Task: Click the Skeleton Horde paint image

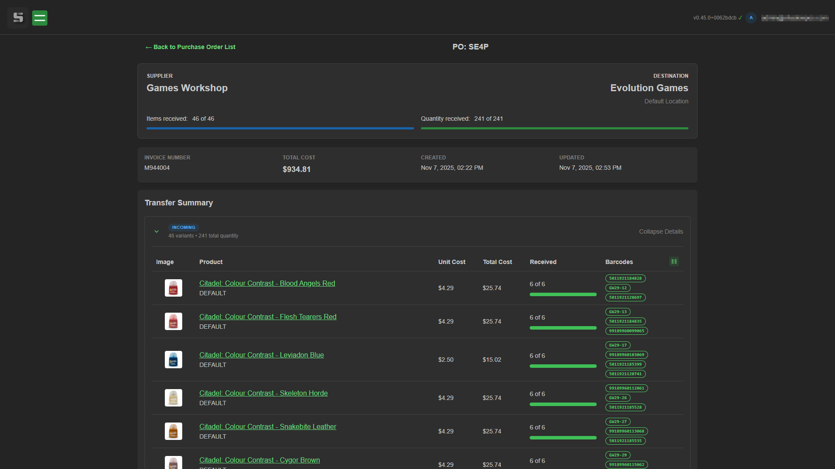Action: [x=173, y=398]
